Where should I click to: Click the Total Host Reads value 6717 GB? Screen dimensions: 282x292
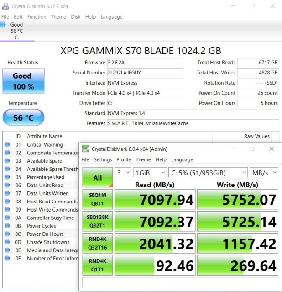pos(258,63)
